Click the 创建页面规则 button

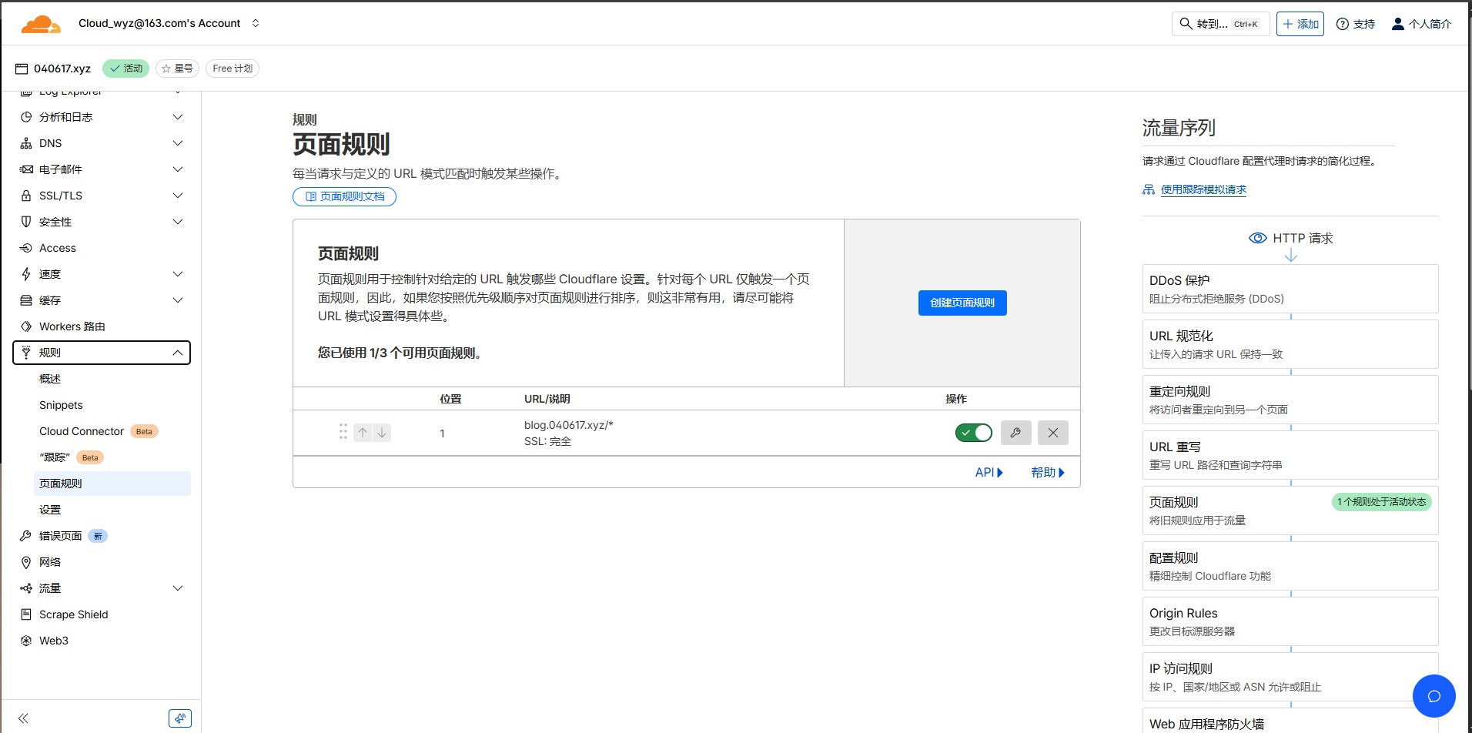(962, 302)
